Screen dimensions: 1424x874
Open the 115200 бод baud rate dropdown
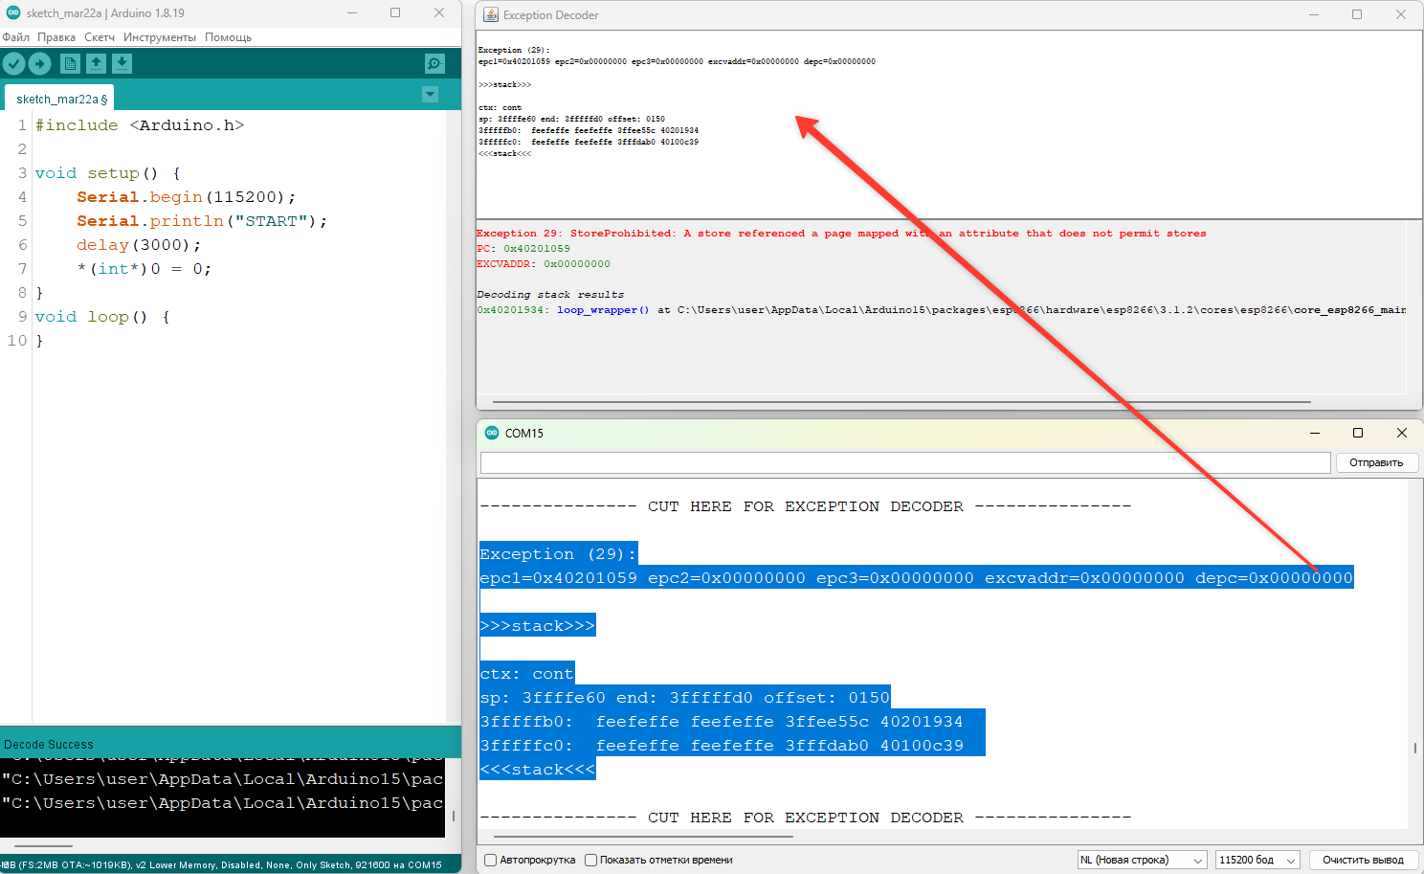pyautogui.click(x=1257, y=860)
